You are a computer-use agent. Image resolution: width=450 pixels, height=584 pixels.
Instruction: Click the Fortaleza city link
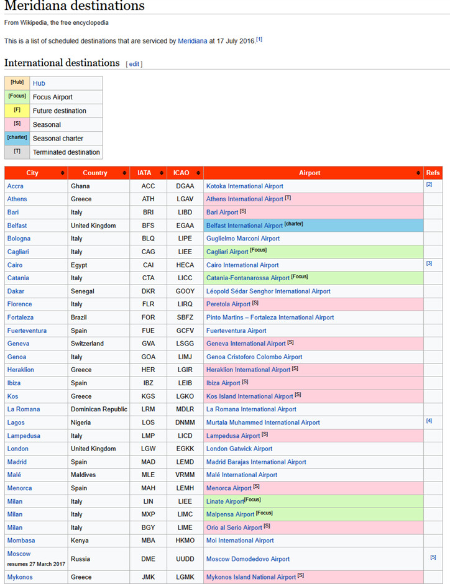tap(20, 317)
